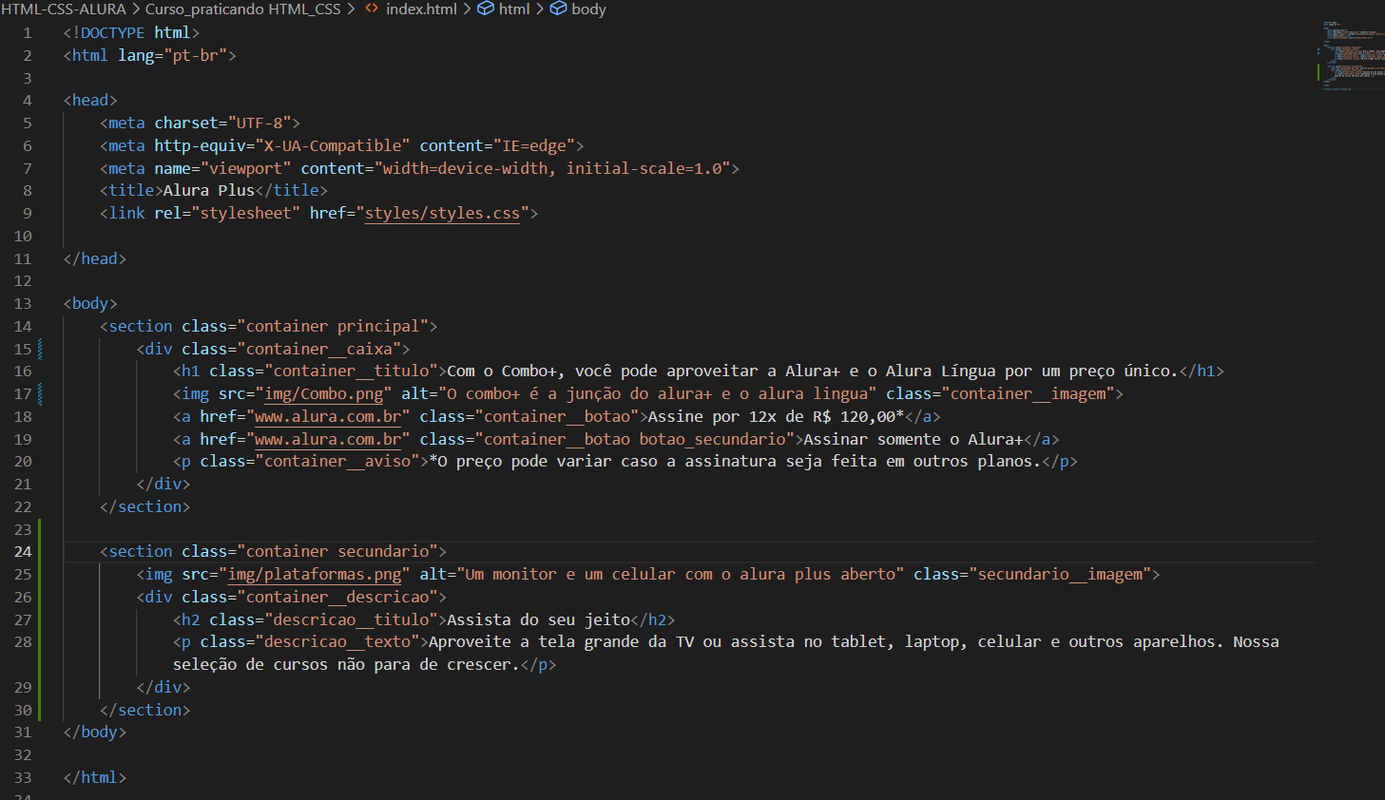Click the "botao_secundario" class name
This screenshot has height=800, width=1385.
[x=713, y=440]
